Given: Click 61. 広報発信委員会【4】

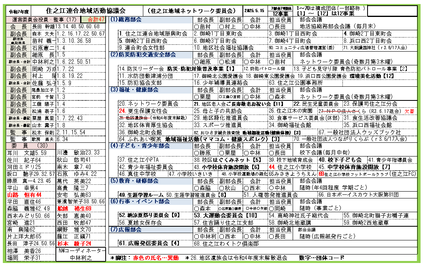Looking at the screenshot, I should pos(149,243).
